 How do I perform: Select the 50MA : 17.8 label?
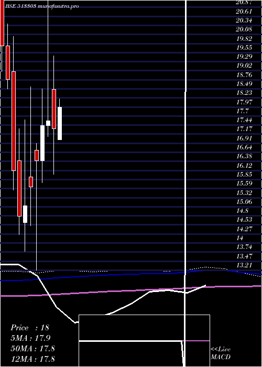pyautogui.click(x=33, y=348)
